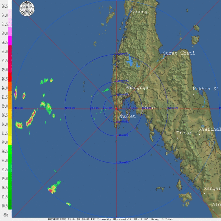Viewport: 221px width, 221px height.
Task: Click the white city marker dot for Trang
Action: 177,138
